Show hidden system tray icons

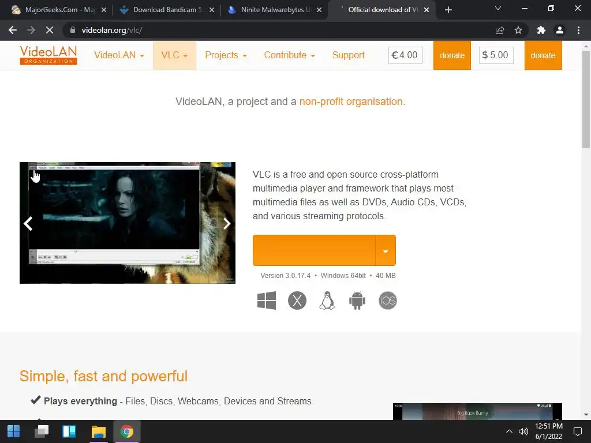[509, 431]
